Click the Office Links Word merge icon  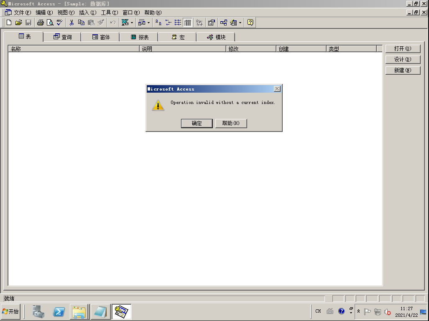tap(125, 23)
